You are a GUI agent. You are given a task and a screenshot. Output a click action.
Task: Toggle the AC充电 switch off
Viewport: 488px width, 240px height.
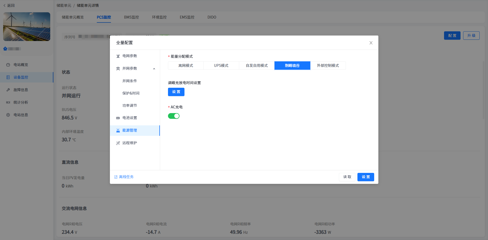174,116
